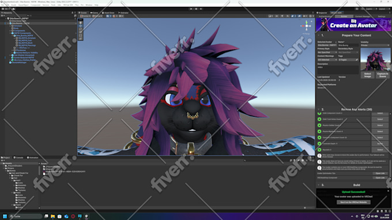Open the Primary Style dropdown

[327, 52]
